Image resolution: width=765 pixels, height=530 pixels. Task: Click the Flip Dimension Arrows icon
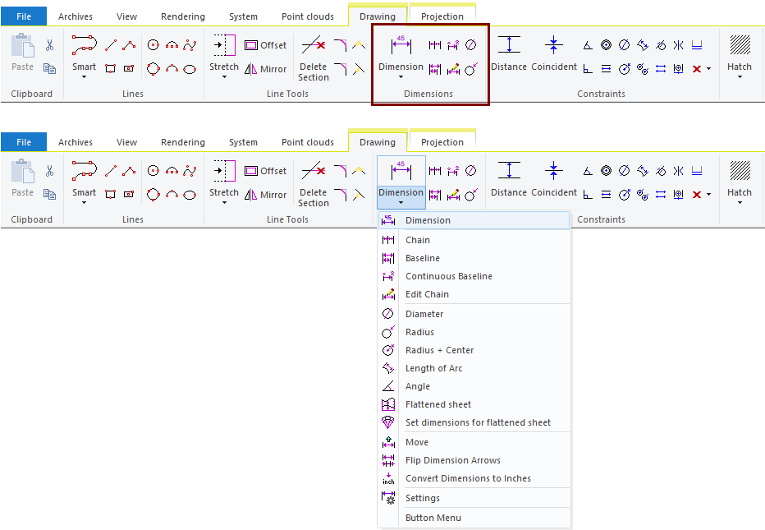(x=388, y=460)
